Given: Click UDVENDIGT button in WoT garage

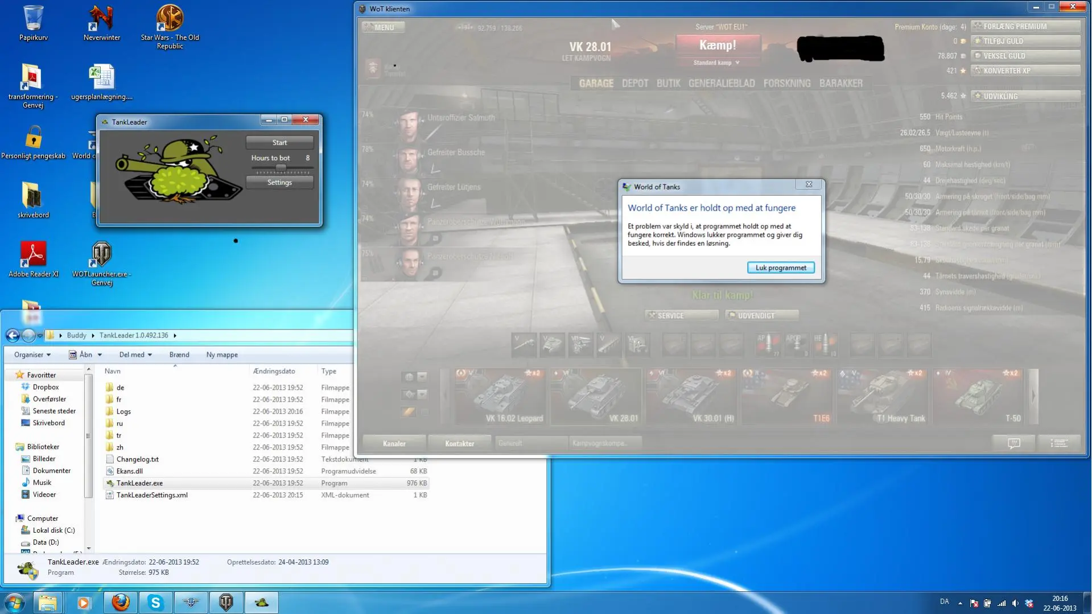Looking at the screenshot, I should (761, 315).
